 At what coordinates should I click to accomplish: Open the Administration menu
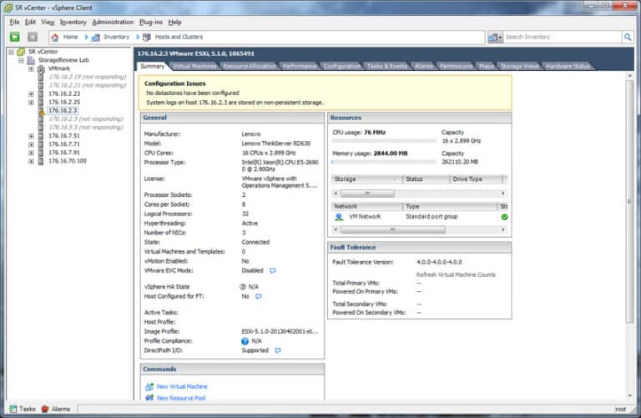(113, 22)
